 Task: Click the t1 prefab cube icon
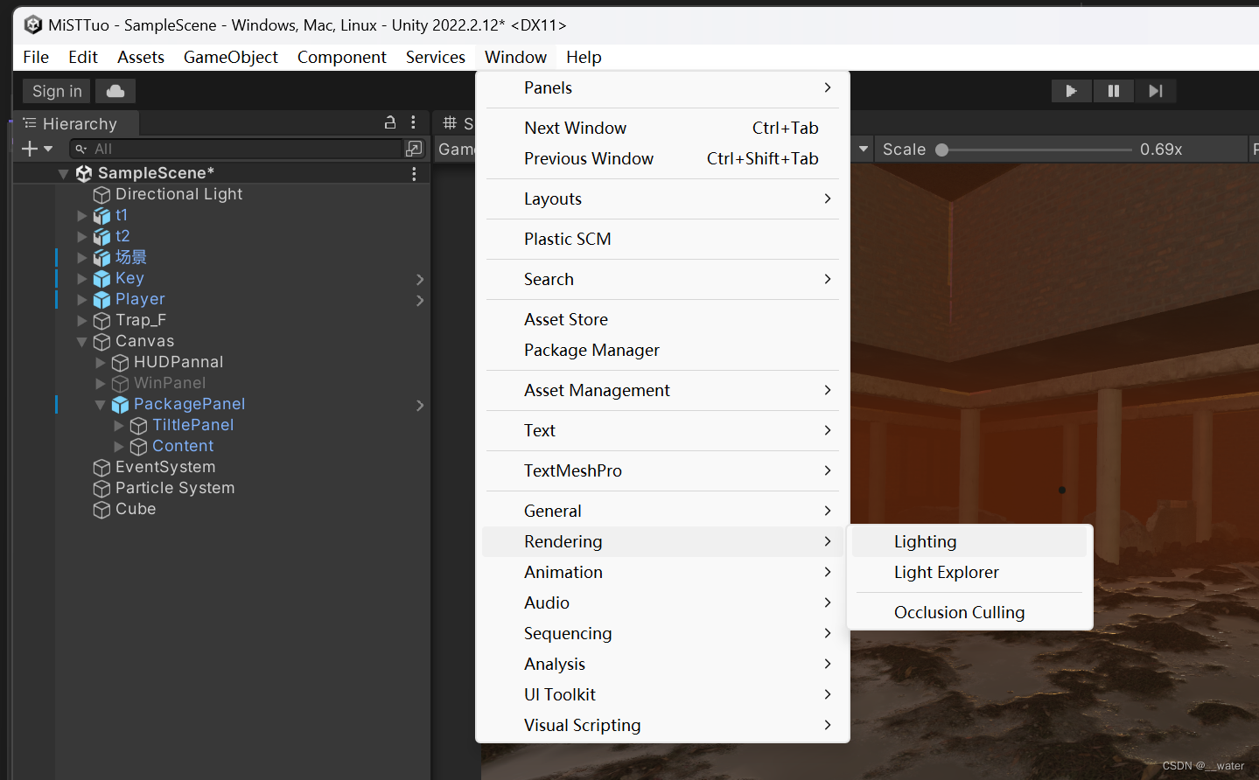pos(101,215)
